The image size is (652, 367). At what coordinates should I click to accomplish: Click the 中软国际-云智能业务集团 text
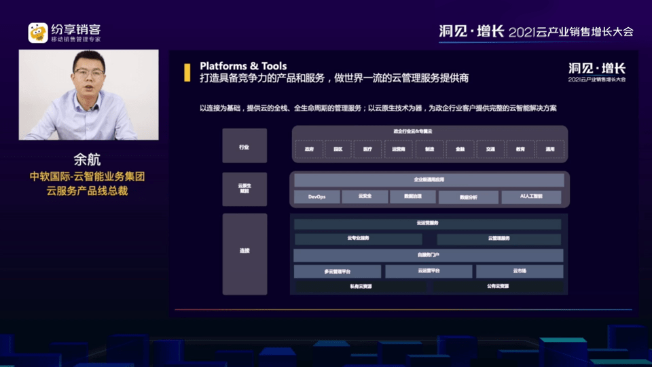pyautogui.click(x=87, y=177)
